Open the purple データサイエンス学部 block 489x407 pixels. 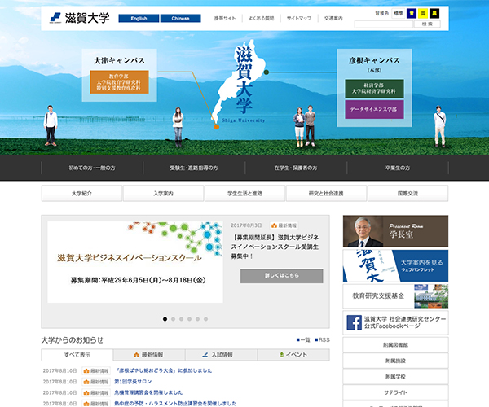374,109
